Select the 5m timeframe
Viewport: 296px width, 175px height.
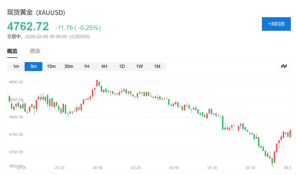point(34,66)
